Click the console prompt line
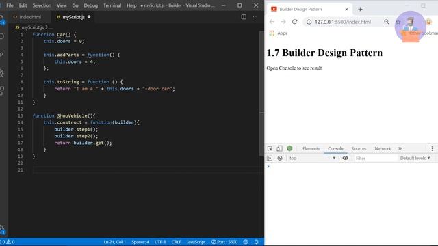438x246 pixels. coord(351,167)
